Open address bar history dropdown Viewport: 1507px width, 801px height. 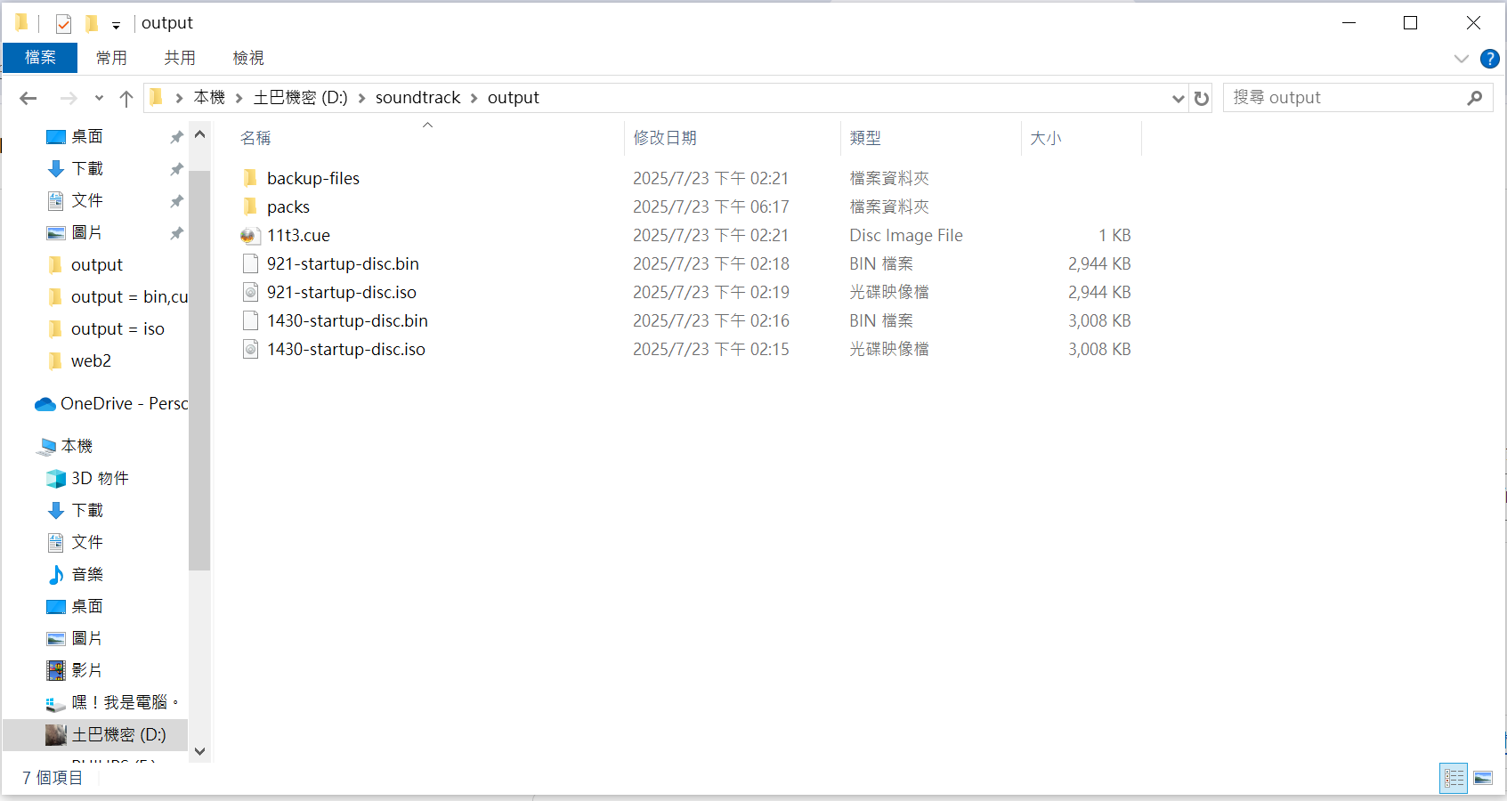point(1178,98)
